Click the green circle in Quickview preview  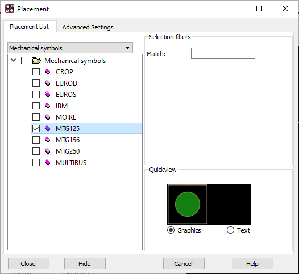tap(188, 204)
